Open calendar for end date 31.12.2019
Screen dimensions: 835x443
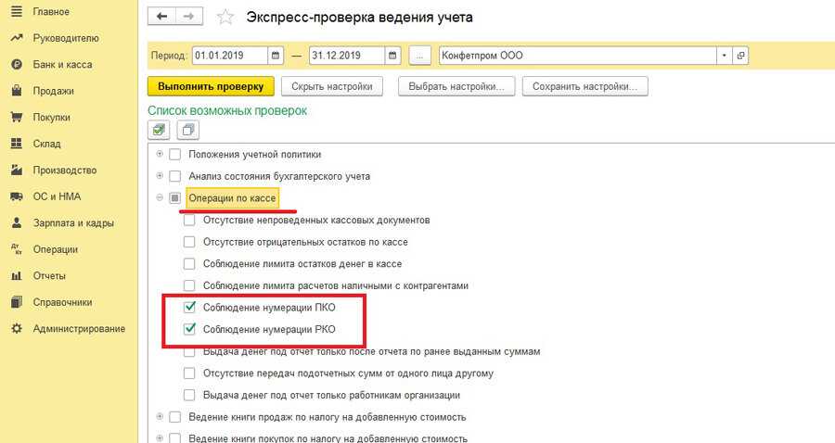[x=392, y=56]
